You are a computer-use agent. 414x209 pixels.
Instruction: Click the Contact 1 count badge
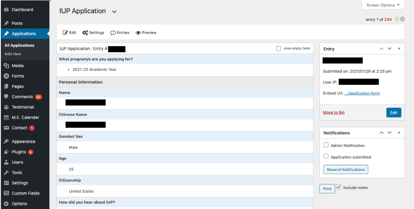click(x=32, y=128)
